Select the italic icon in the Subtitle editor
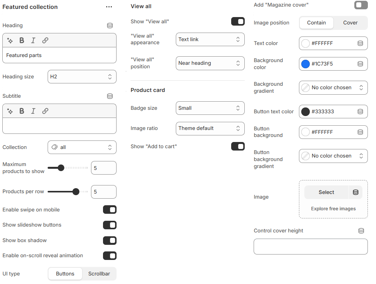This screenshot has width=376, height=284. click(34, 111)
